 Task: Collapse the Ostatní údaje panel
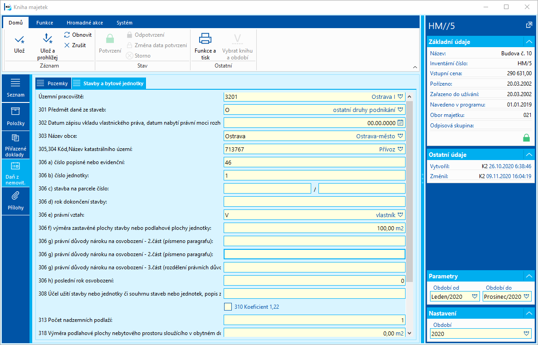(x=529, y=155)
